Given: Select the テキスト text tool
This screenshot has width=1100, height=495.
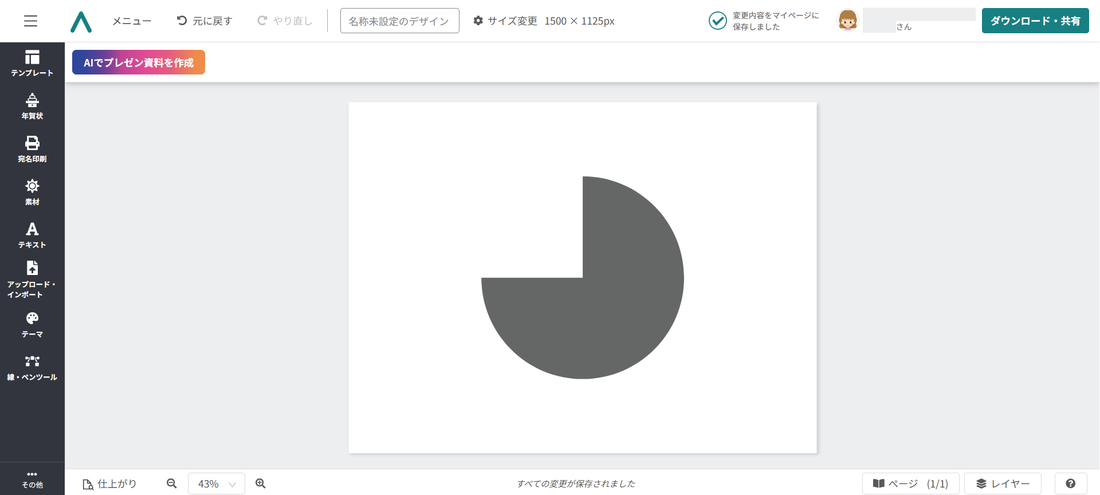Looking at the screenshot, I should coord(32,235).
